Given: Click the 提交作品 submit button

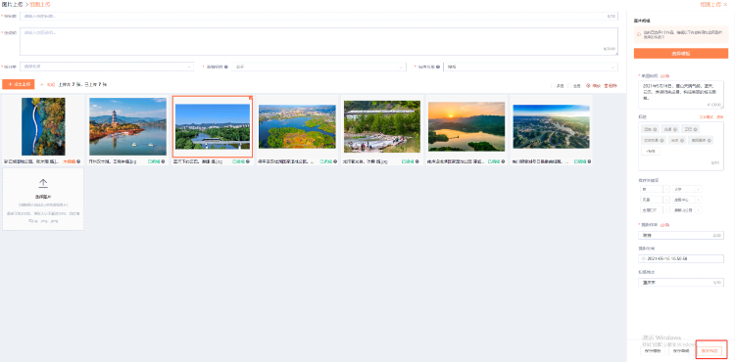Looking at the screenshot, I should tap(710, 351).
